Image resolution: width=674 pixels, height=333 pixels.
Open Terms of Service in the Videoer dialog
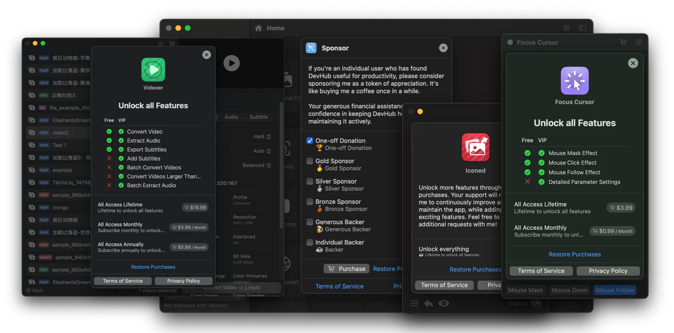123,281
